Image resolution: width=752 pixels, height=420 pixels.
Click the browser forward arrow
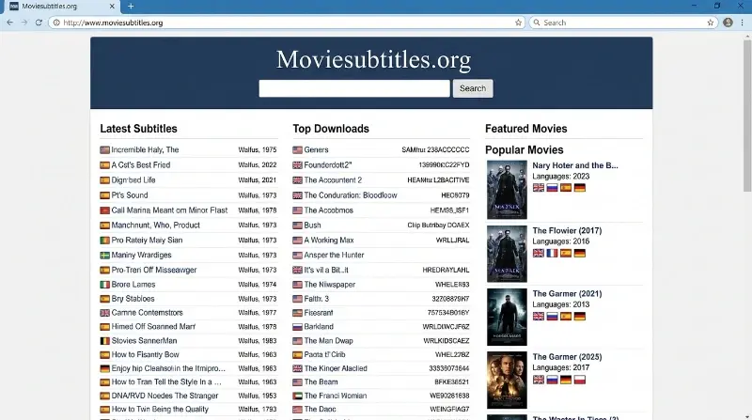(24, 23)
